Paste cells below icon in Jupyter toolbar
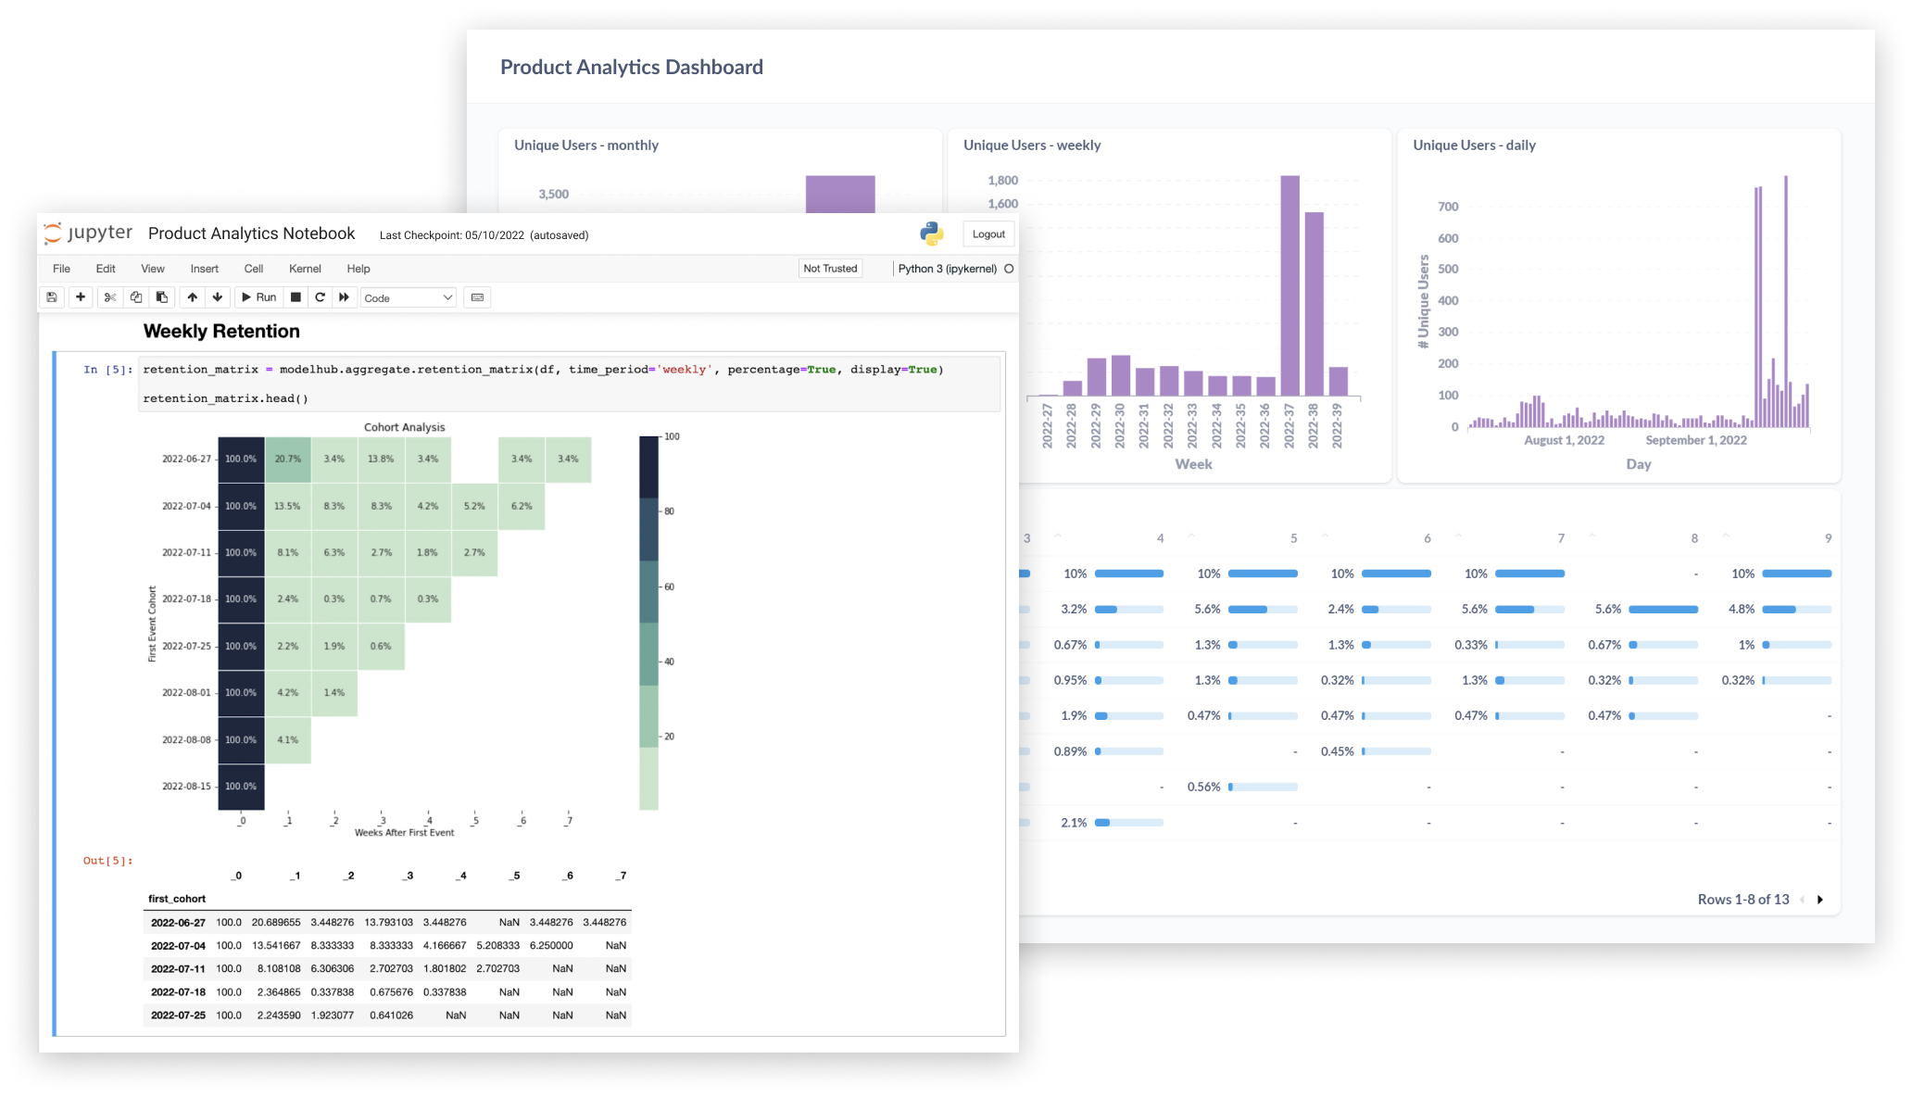 coord(162,297)
